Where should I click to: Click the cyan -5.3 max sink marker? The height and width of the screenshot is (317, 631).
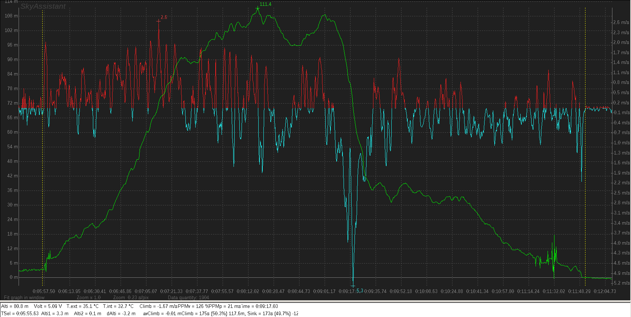[x=353, y=286]
